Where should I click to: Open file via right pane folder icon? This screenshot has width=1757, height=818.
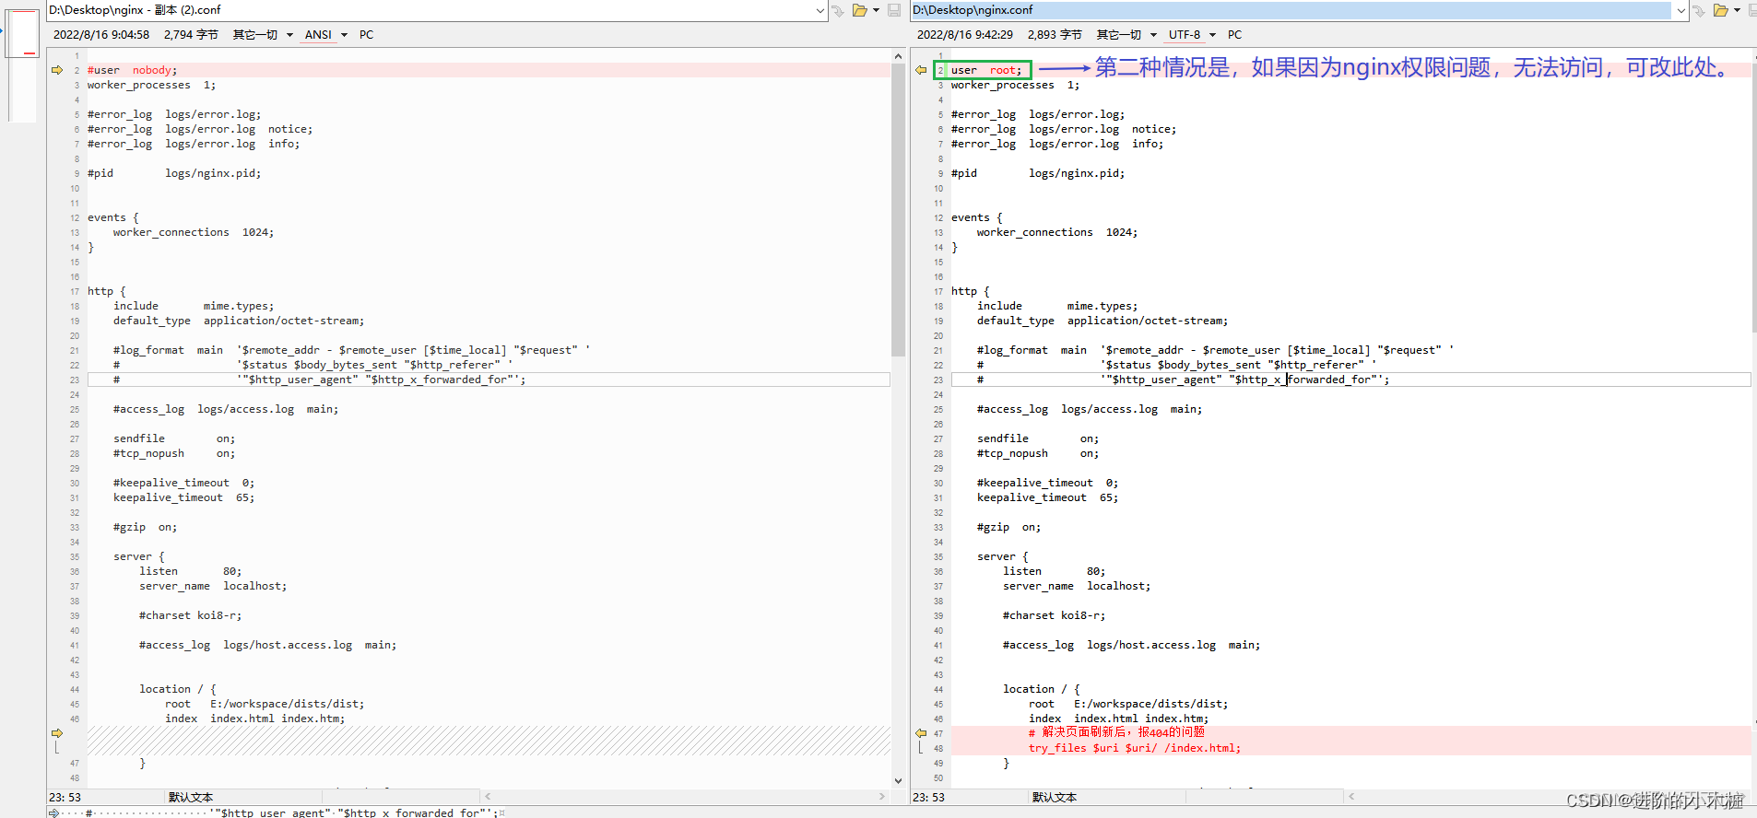pyautogui.click(x=1720, y=10)
